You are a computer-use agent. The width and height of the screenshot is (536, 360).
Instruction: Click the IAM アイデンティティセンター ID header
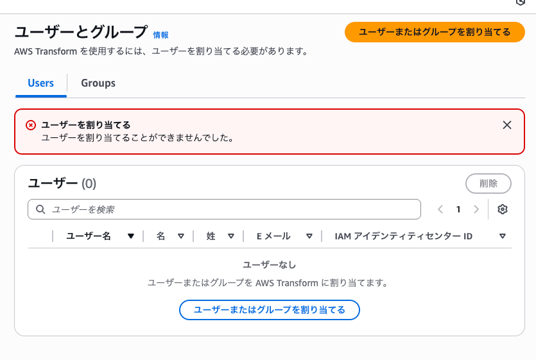point(403,236)
